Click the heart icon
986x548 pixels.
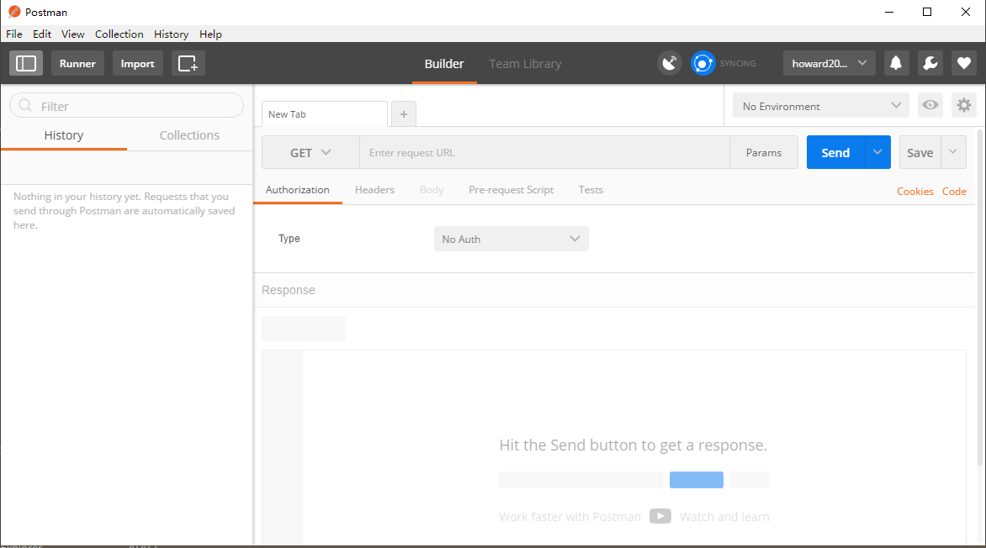pyautogui.click(x=964, y=64)
